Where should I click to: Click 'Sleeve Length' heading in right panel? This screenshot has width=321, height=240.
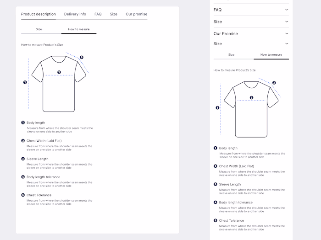click(230, 185)
